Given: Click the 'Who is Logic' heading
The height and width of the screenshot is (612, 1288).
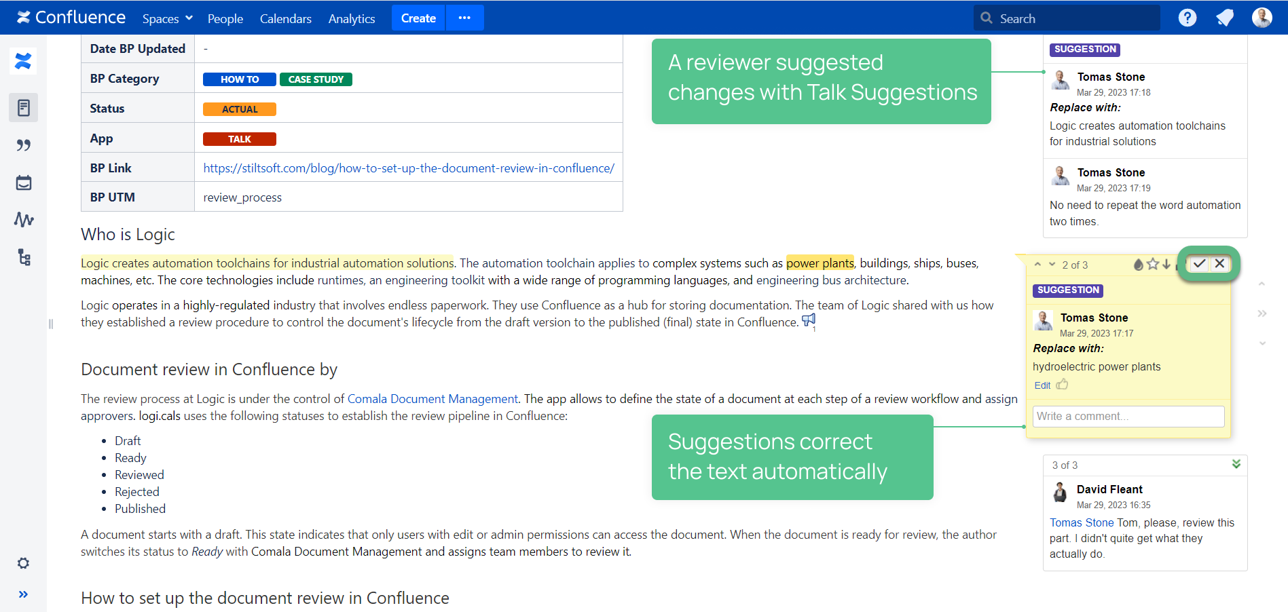Looking at the screenshot, I should [x=128, y=235].
